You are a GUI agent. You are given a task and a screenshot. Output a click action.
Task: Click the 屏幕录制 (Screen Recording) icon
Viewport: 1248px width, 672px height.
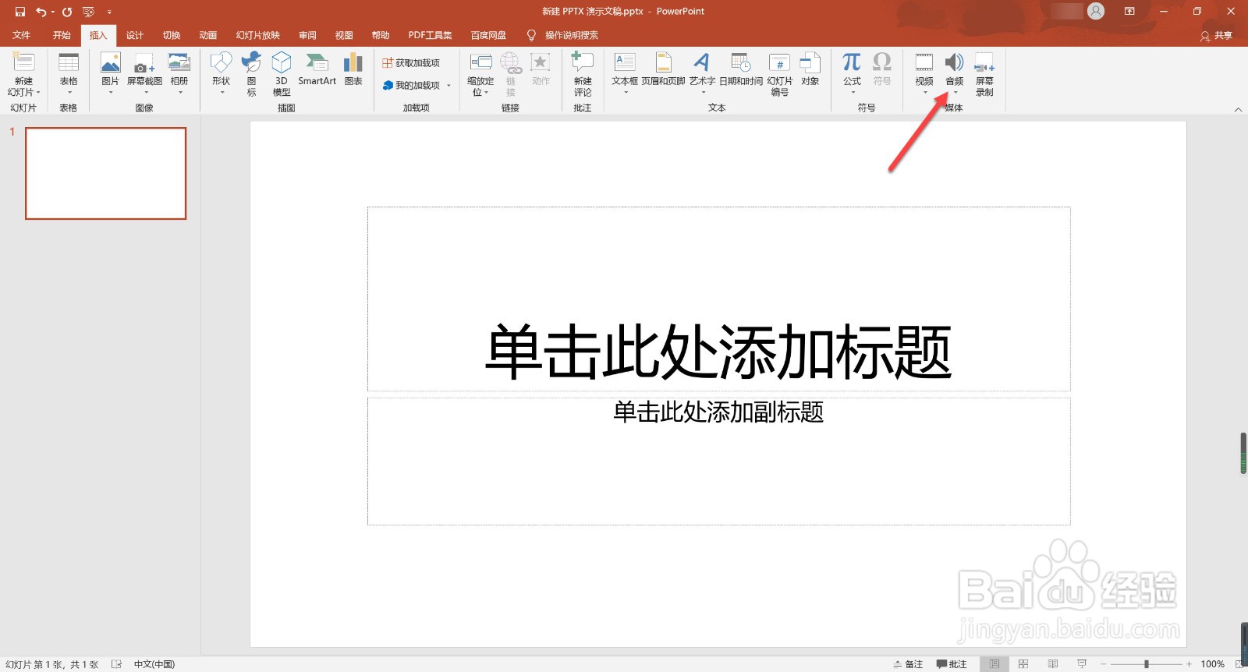tap(984, 62)
